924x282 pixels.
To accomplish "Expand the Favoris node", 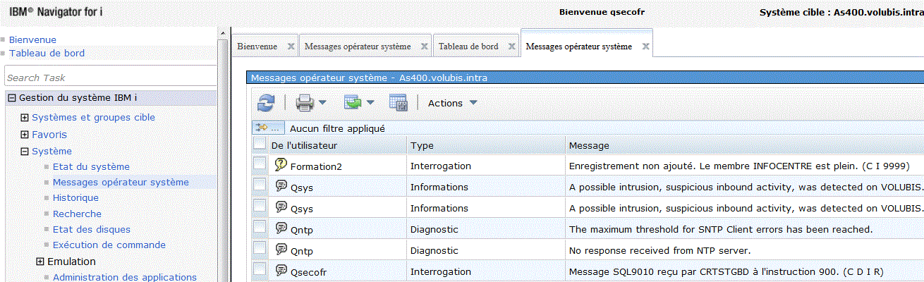I will (x=25, y=135).
